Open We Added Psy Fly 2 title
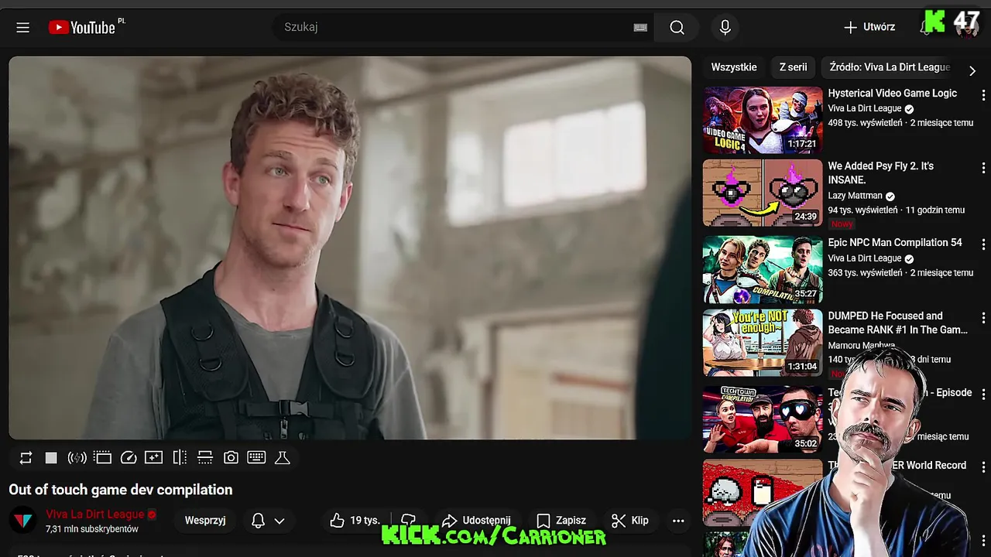Image resolution: width=991 pixels, height=557 pixels. (x=881, y=173)
